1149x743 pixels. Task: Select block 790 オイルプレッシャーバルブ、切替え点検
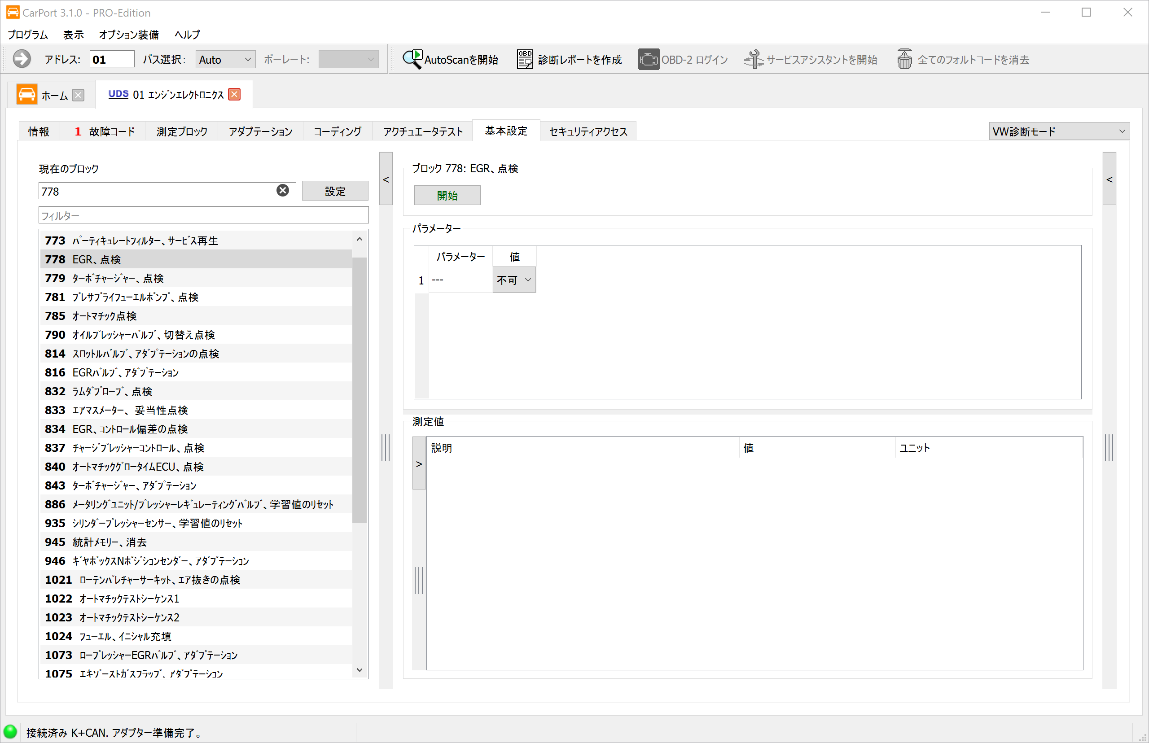pos(196,334)
